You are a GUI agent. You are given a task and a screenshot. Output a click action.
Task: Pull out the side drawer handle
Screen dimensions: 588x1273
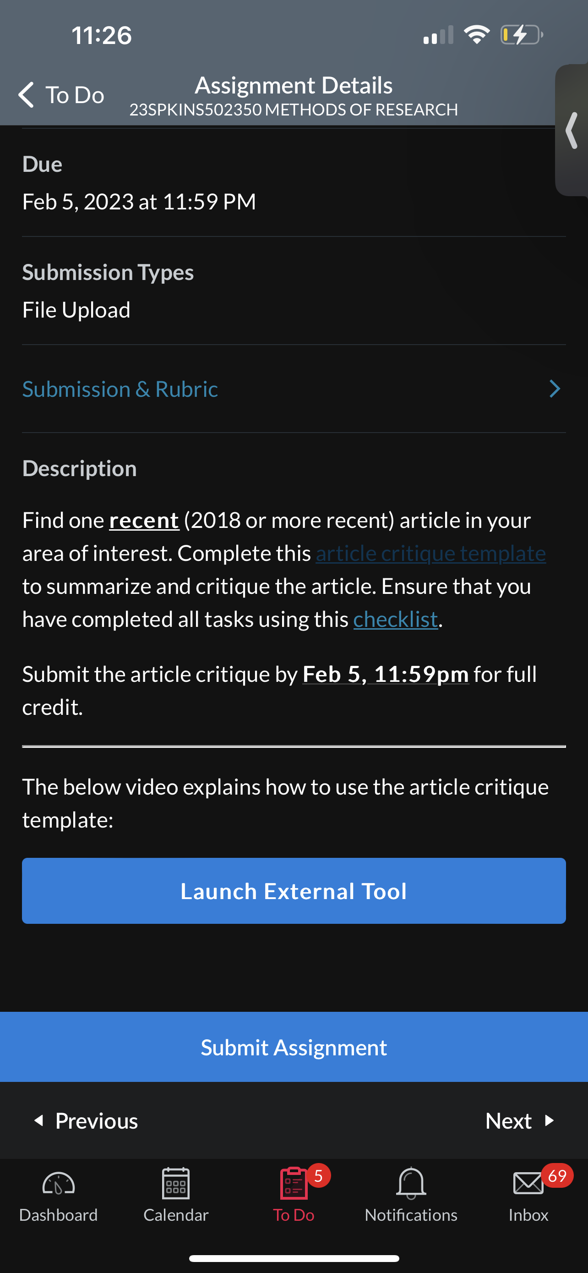click(x=572, y=131)
